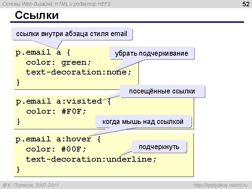The image size is (252, 189).
Task: Click code line "p.email a:visited {"
Action: (63, 101)
